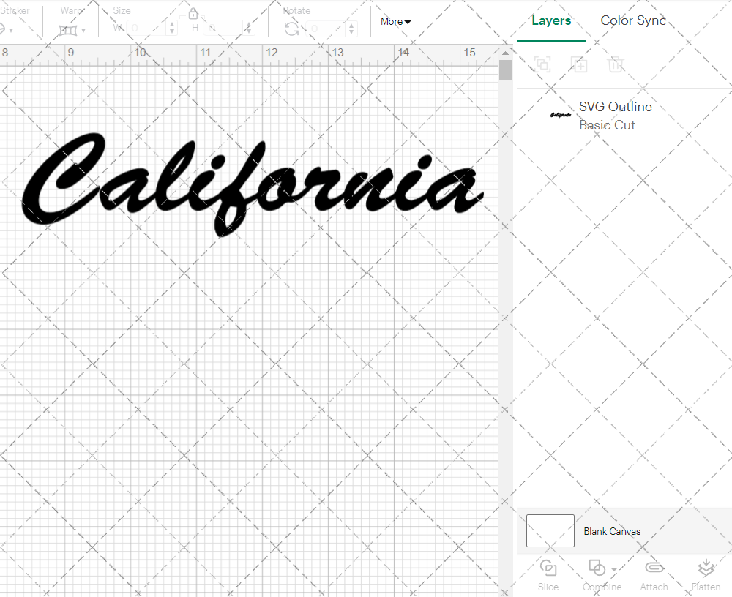Select the SVG Outline Basic Cut layer
Viewport: 732px width, 597px height.
click(x=615, y=115)
